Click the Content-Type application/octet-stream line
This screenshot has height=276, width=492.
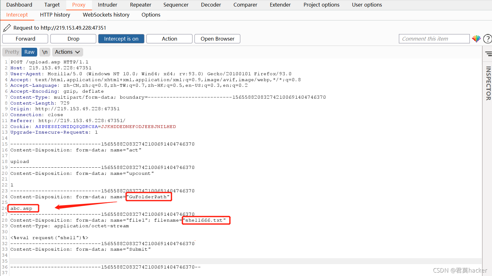70,226
